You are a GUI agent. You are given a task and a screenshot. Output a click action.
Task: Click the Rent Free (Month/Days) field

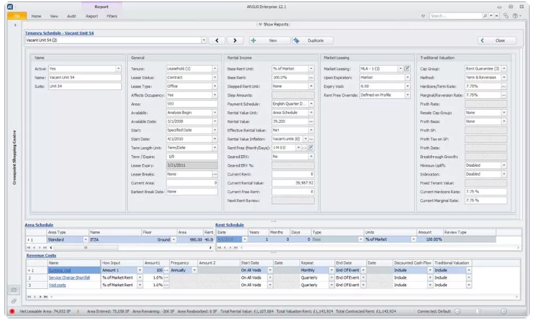284,148
